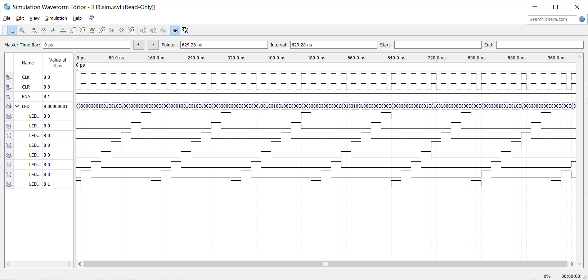Select the ENA signal row
The height and width of the screenshot is (280, 588).
[39, 96]
